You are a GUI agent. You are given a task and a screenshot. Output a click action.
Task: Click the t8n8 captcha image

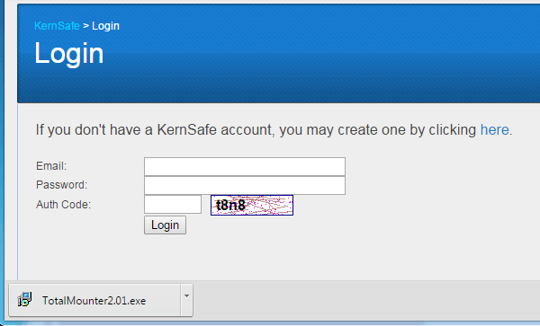point(252,205)
